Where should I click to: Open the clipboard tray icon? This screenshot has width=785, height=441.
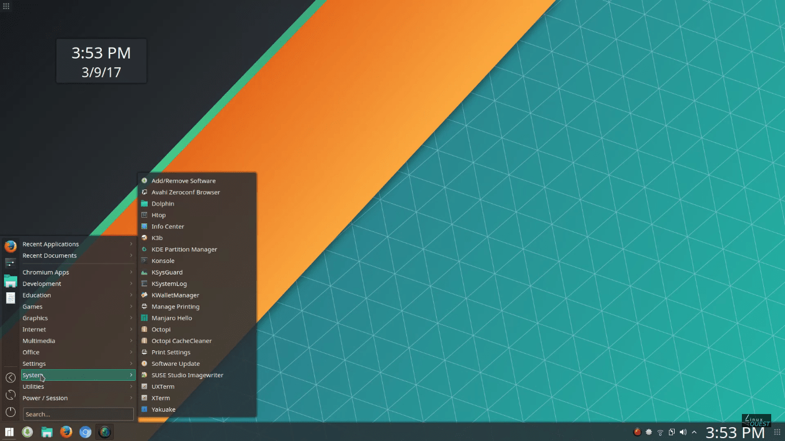click(672, 432)
